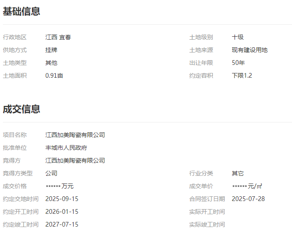This screenshot has width=292, height=236.
Task: Click the masked 成交价格 value in 万元
Action: point(60,186)
